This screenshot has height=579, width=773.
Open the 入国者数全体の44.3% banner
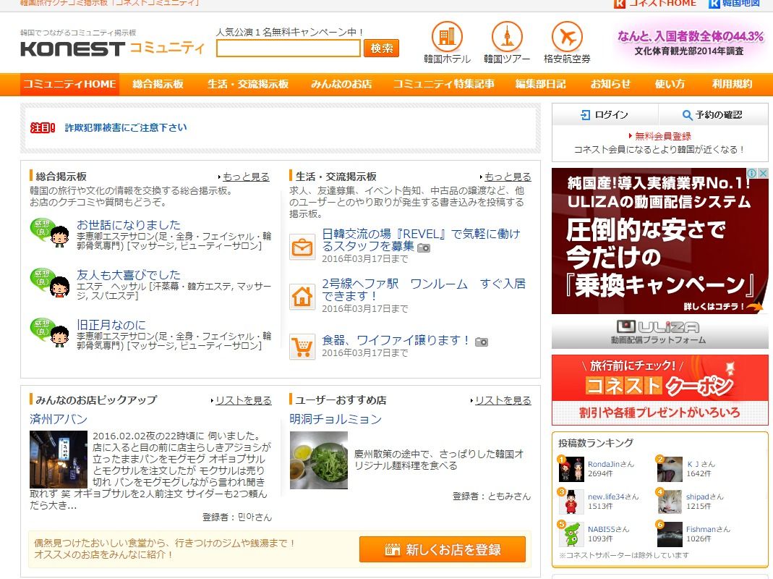[x=690, y=43]
